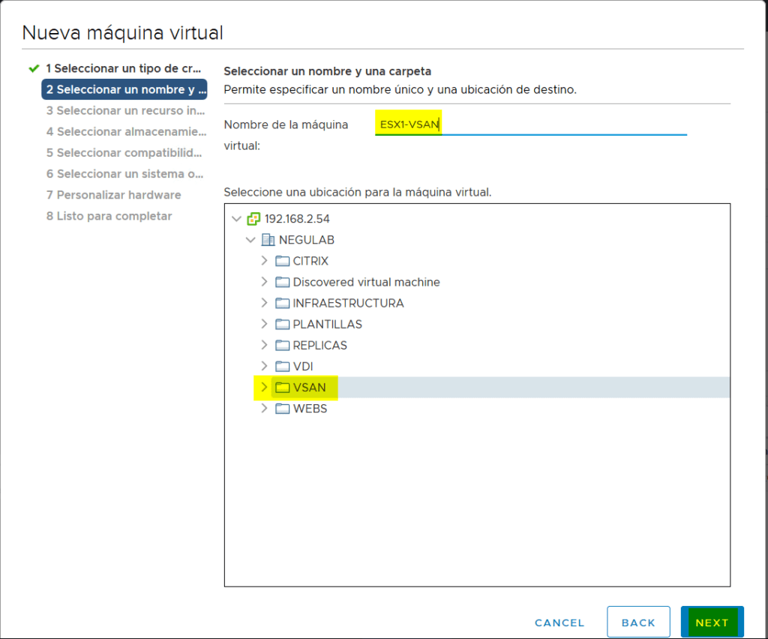The height and width of the screenshot is (639, 768).
Task: Click the BACK button
Action: click(638, 622)
